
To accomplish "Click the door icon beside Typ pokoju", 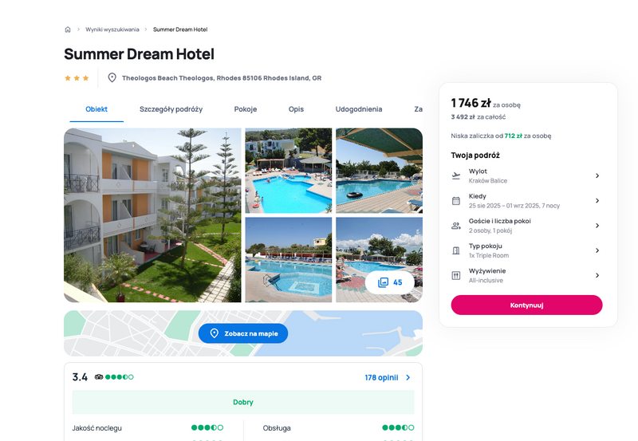I will pos(456,250).
